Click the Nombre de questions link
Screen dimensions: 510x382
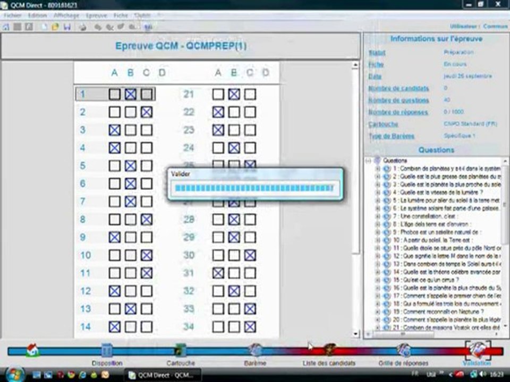click(x=398, y=100)
